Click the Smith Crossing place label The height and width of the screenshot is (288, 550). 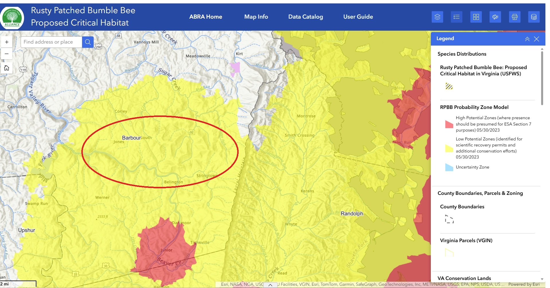point(299,135)
